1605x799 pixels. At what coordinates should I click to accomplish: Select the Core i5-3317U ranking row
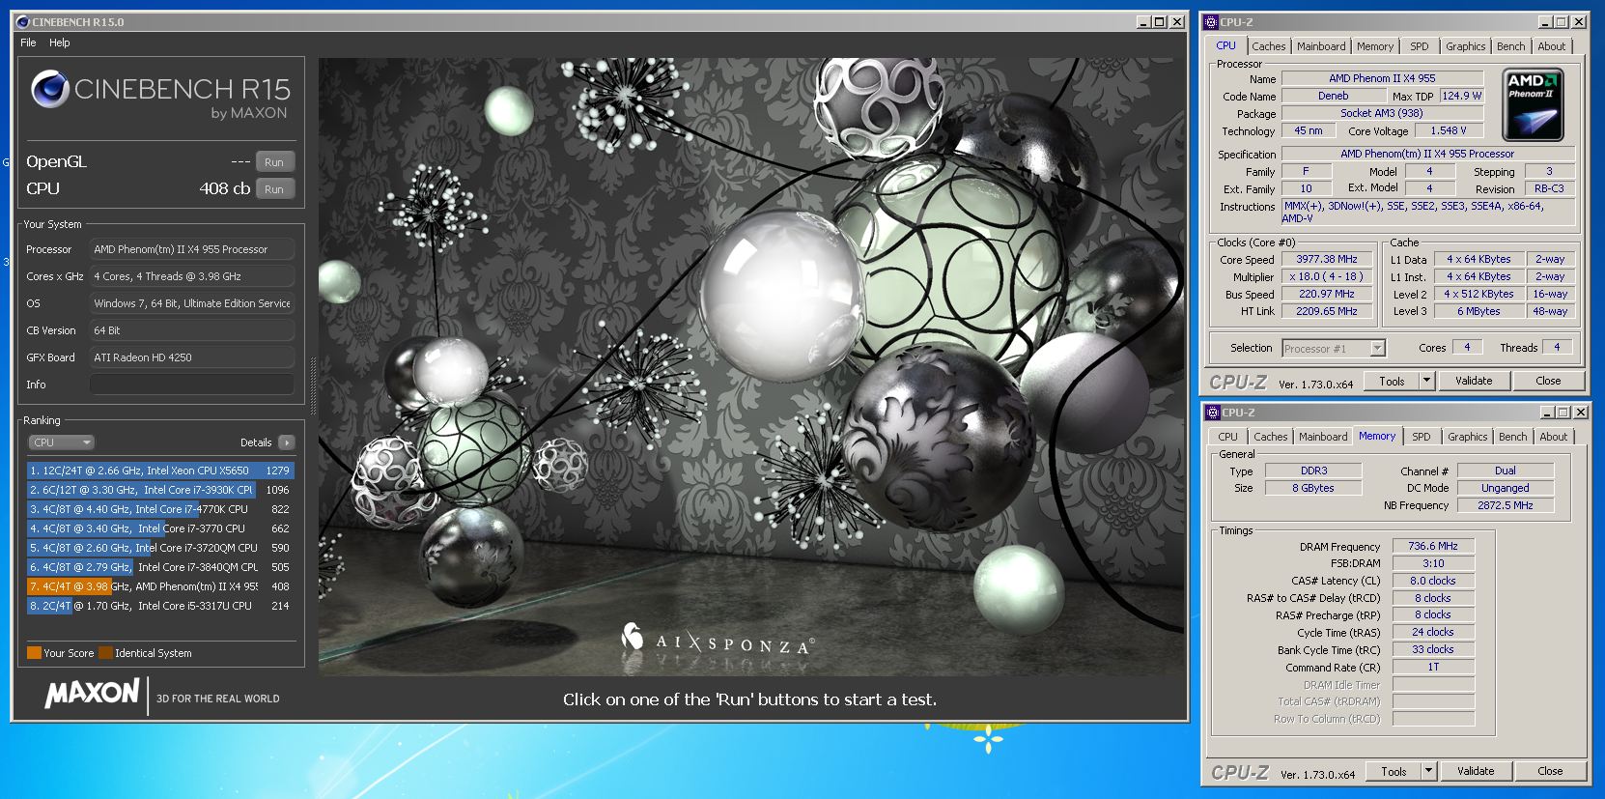tap(160, 606)
